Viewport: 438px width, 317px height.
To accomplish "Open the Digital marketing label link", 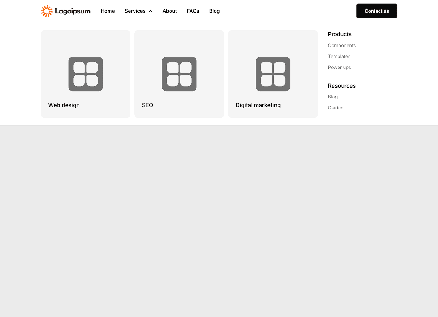I will pyautogui.click(x=258, y=105).
